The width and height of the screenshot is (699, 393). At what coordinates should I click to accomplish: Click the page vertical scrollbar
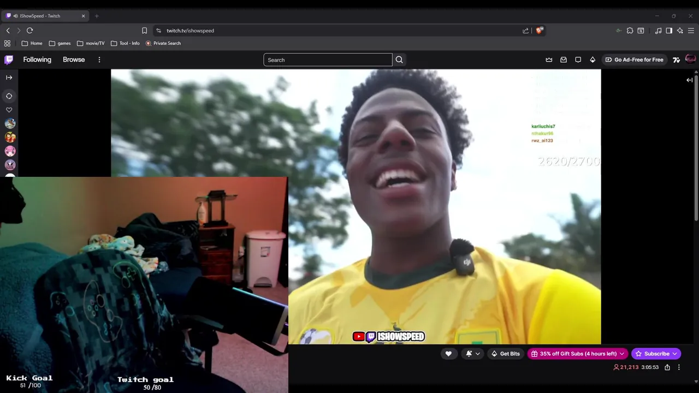point(696,147)
